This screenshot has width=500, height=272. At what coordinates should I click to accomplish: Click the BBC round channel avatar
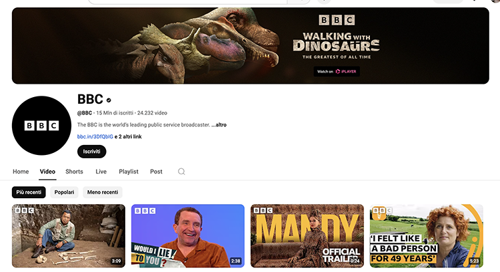[41, 125]
